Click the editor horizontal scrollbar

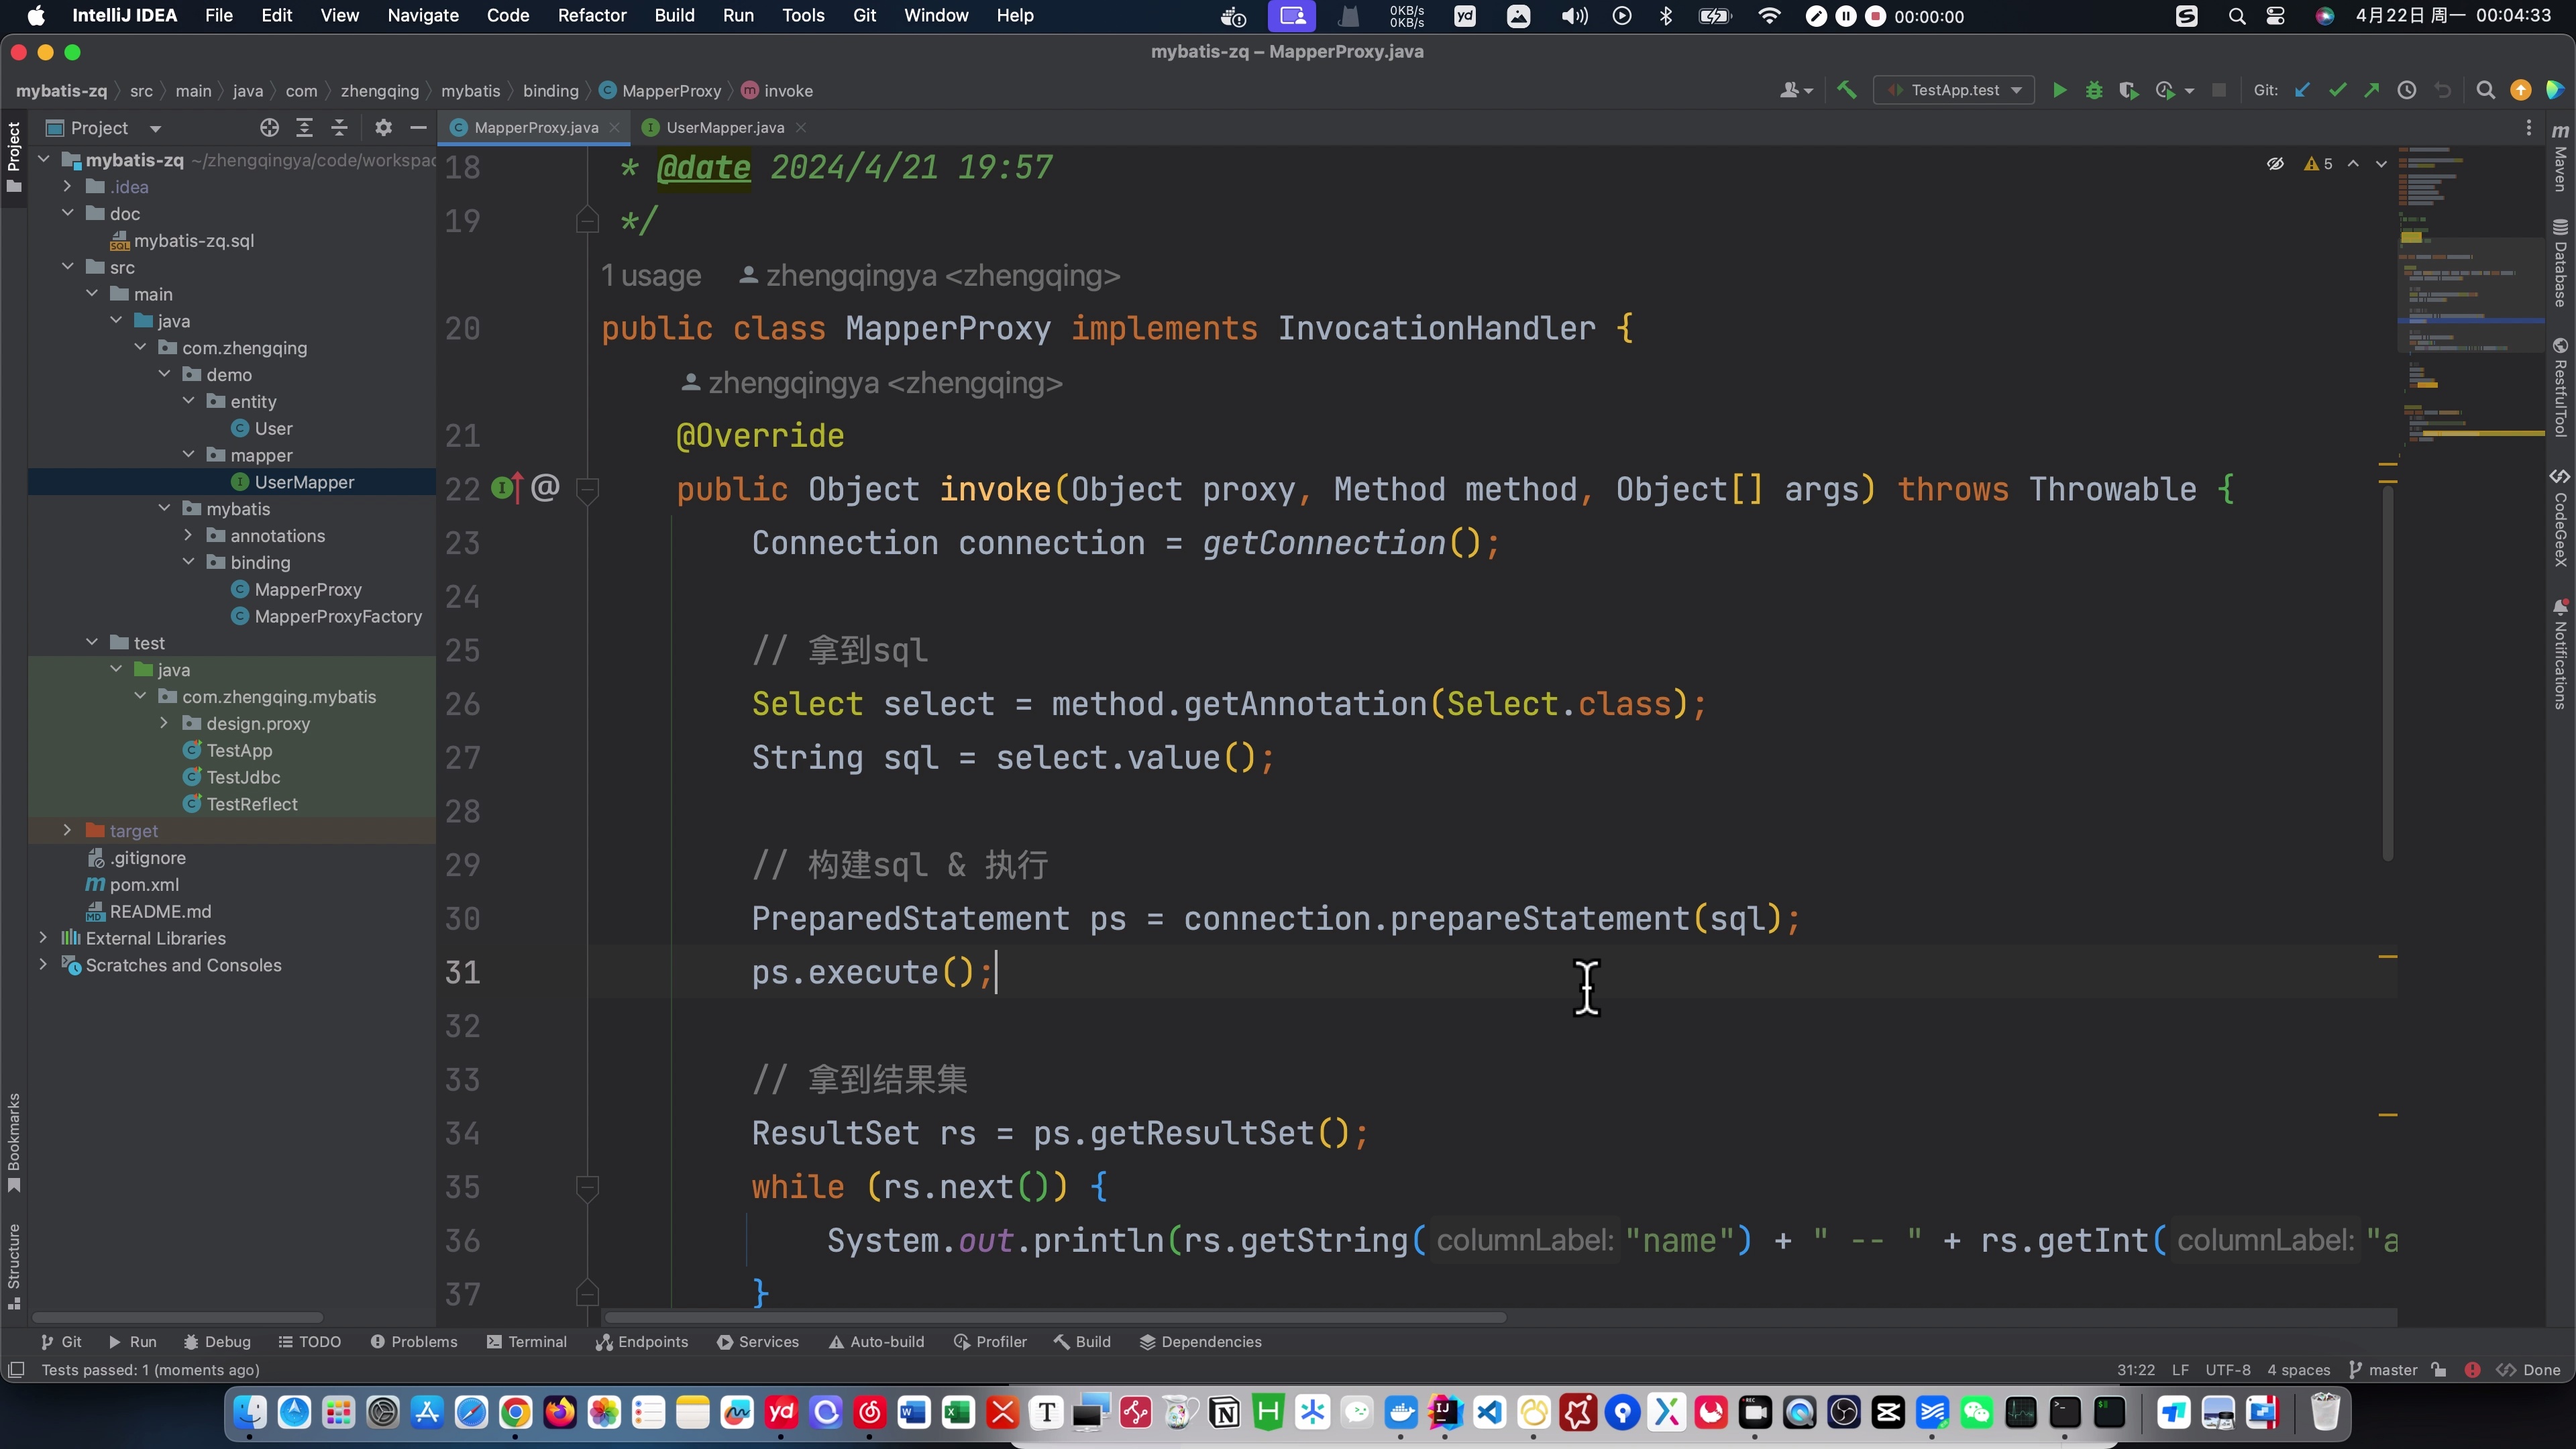coord(1055,1318)
